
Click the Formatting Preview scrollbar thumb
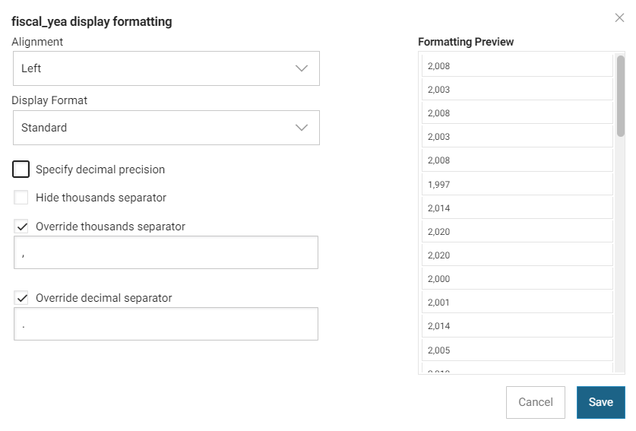[x=621, y=97]
